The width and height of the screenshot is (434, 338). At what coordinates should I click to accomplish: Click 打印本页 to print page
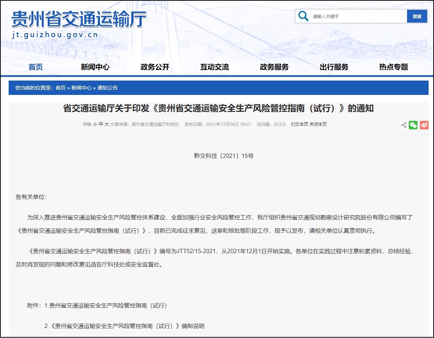[x=300, y=124]
